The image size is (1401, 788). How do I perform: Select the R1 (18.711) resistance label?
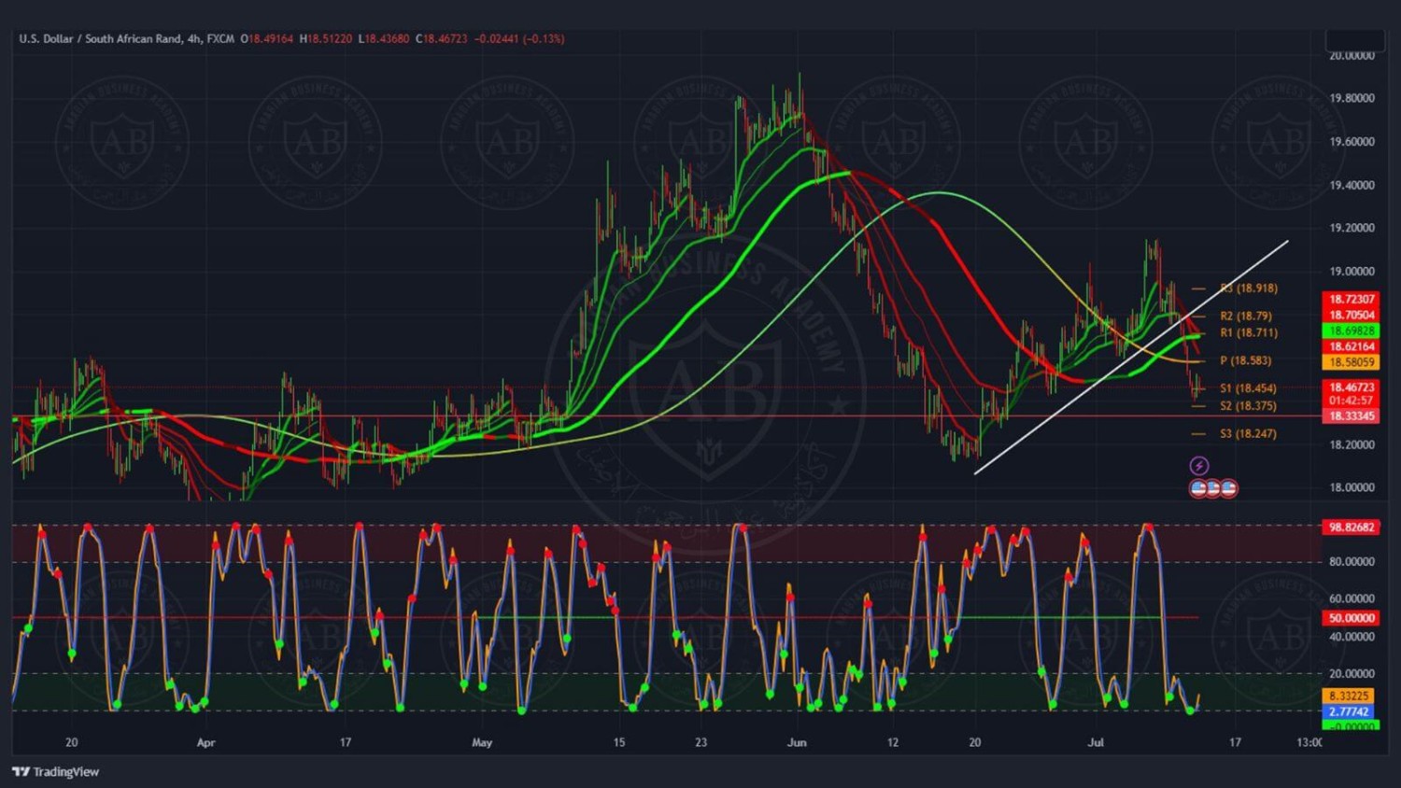1248,333
